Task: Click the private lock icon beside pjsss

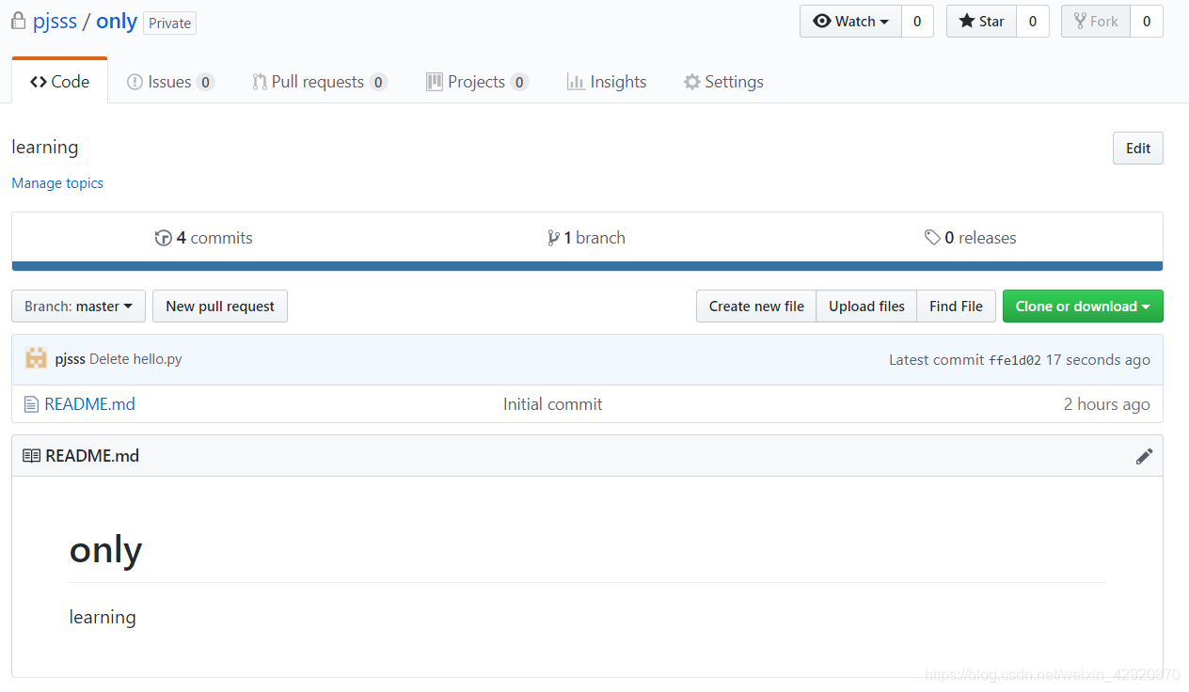Action: pos(19,21)
